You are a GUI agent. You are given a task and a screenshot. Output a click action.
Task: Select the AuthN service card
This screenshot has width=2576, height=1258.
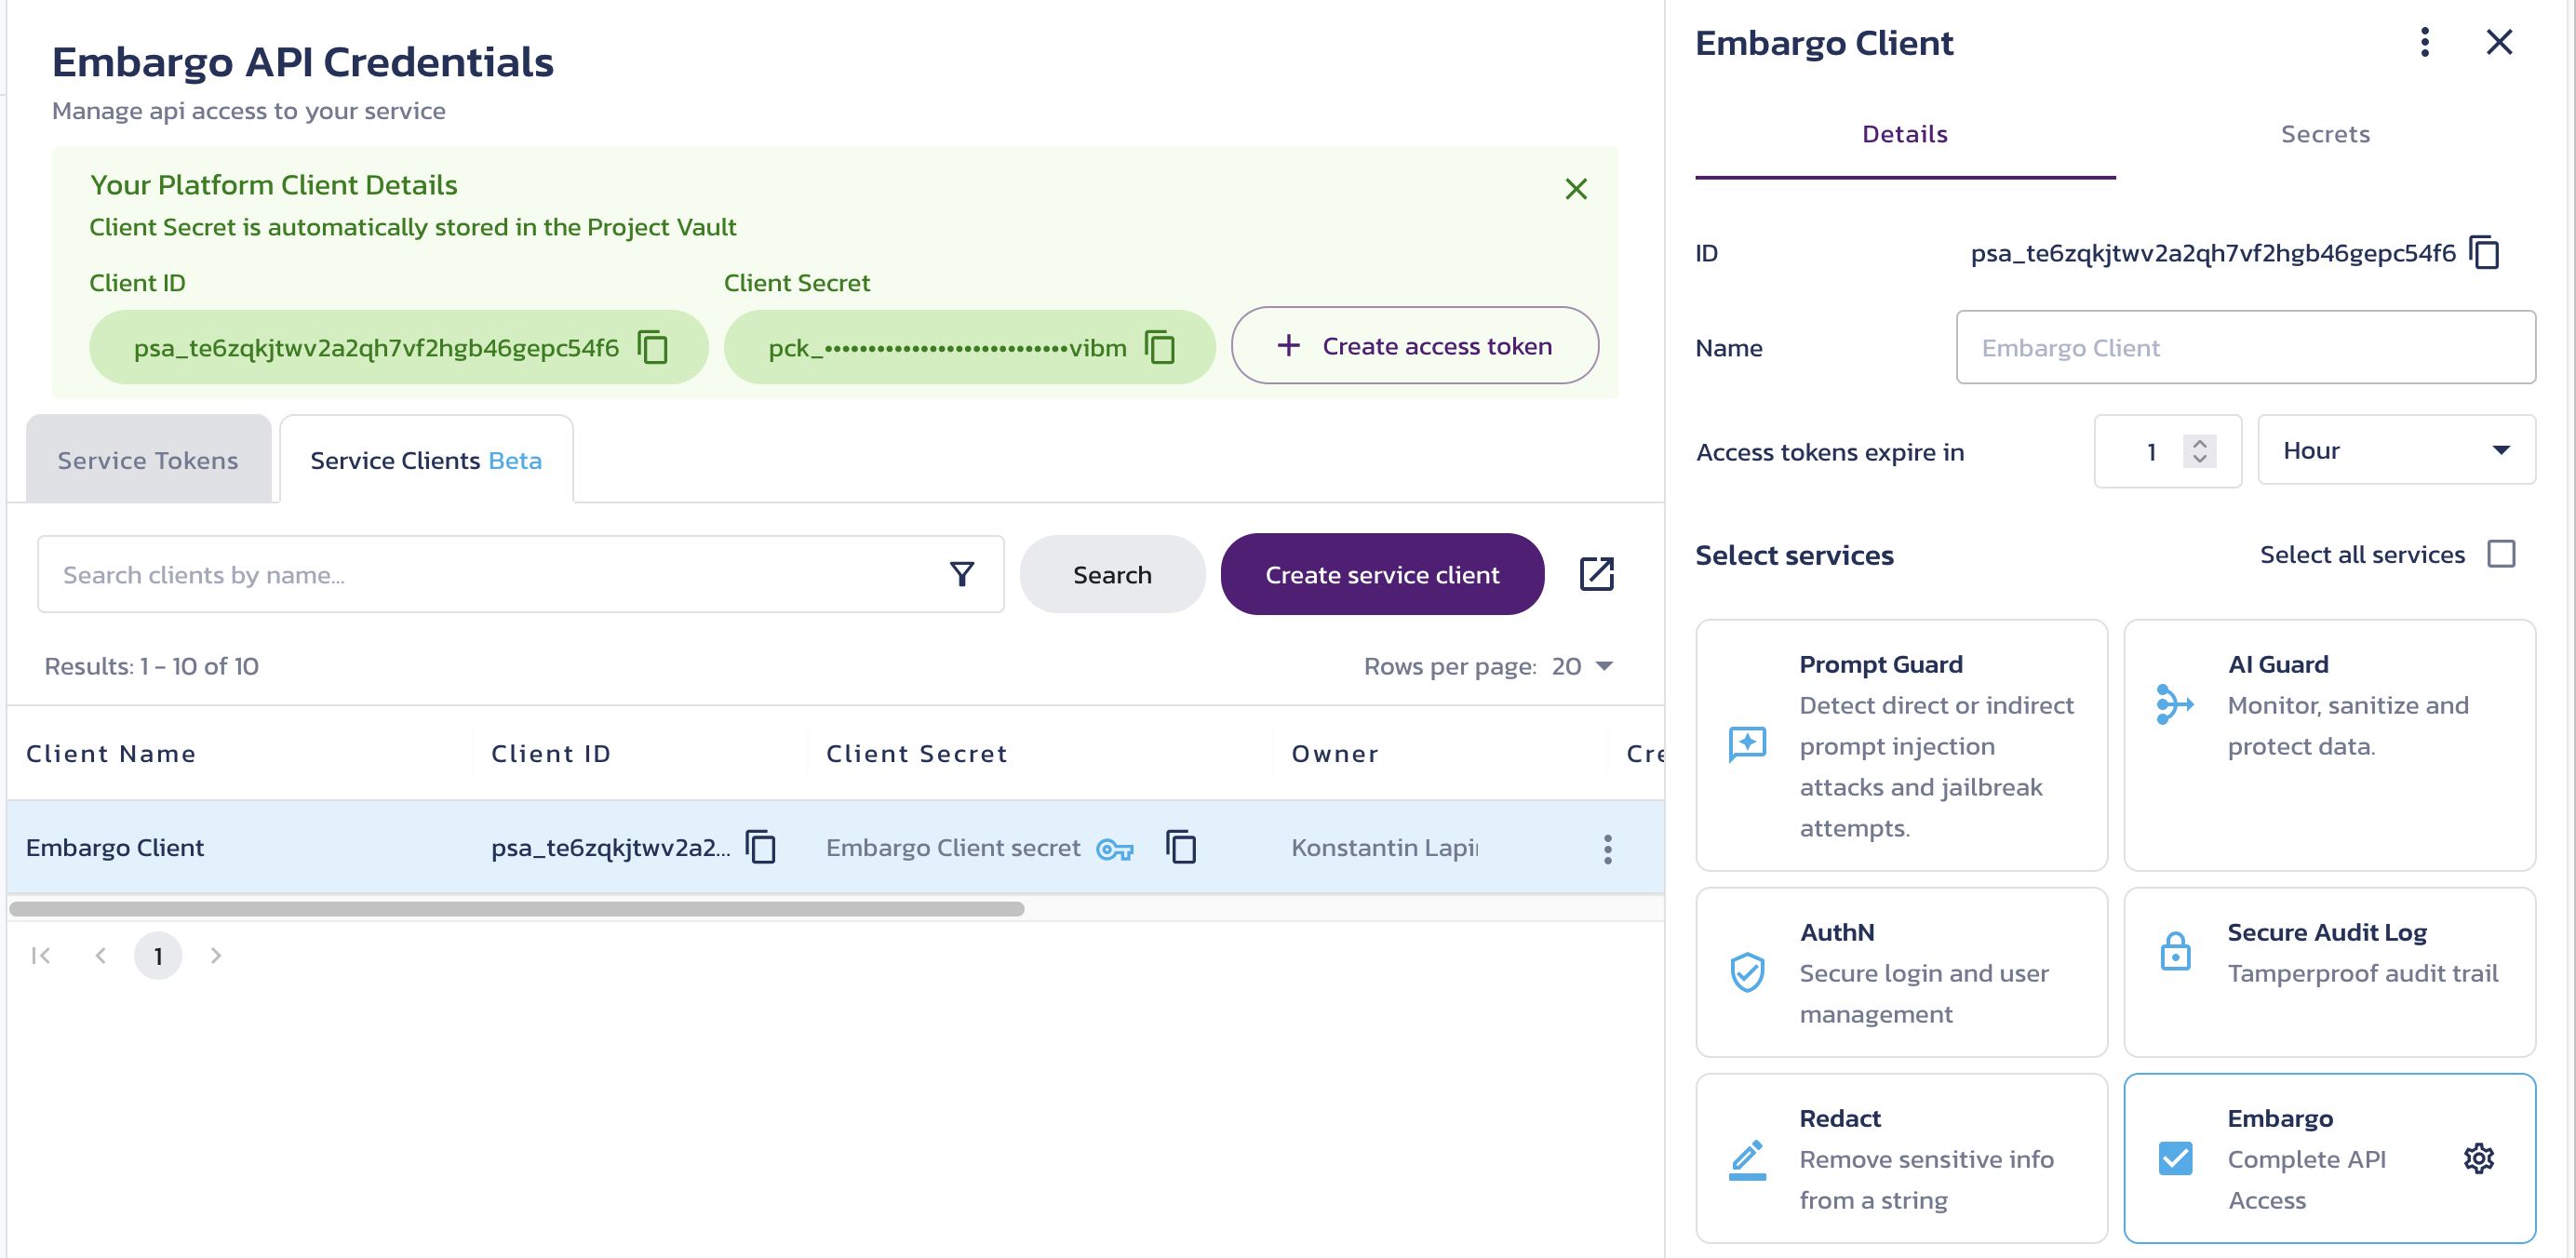tap(1901, 972)
